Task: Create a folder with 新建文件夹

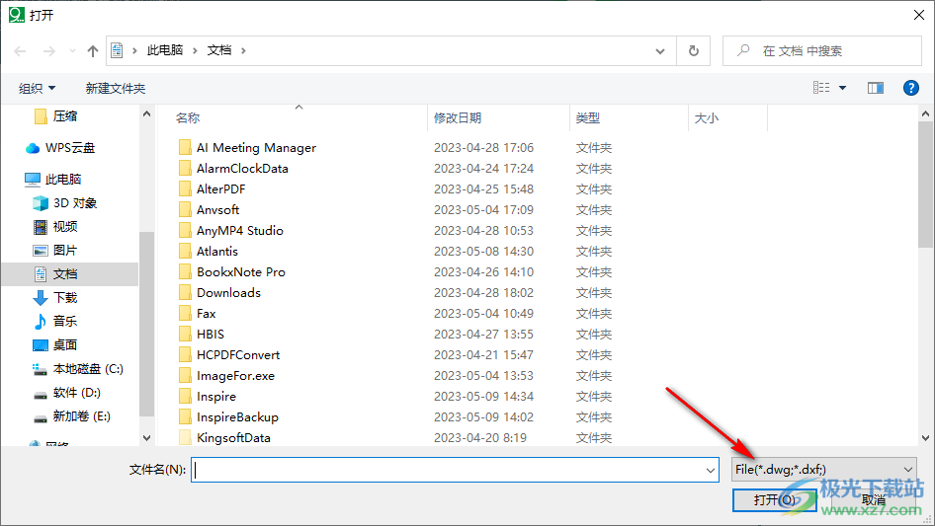Action: click(116, 88)
